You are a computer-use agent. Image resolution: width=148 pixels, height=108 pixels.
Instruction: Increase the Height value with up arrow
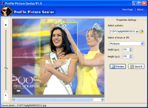(131, 56)
